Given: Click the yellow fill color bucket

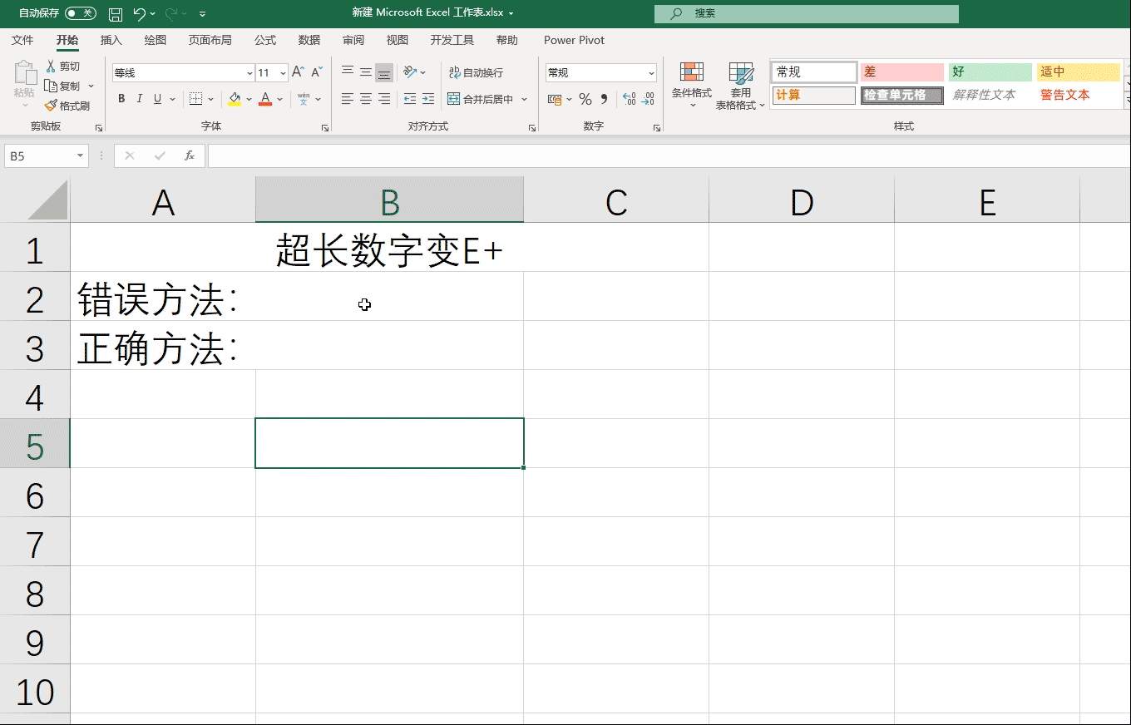Looking at the screenshot, I should click(235, 99).
